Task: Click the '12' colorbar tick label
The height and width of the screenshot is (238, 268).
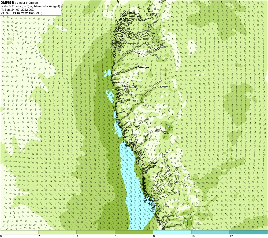Action: coord(231,236)
